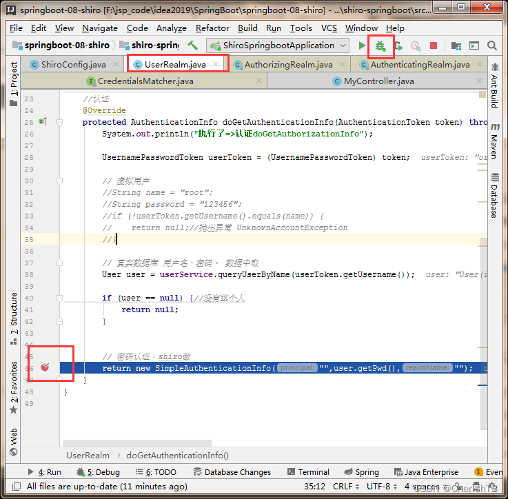Click the doGetAuthenticationInfo() breadcrumb
The height and width of the screenshot is (499, 508).
coord(177,456)
